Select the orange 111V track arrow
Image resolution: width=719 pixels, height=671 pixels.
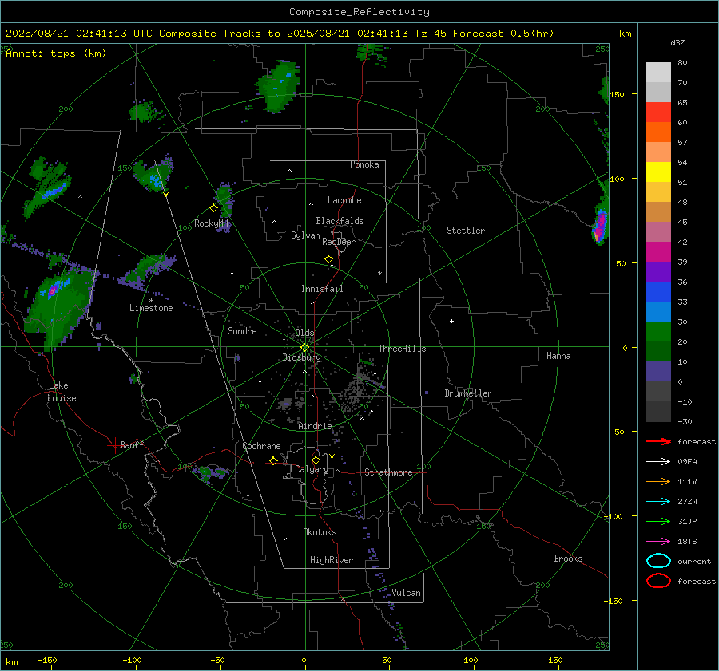pos(658,481)
